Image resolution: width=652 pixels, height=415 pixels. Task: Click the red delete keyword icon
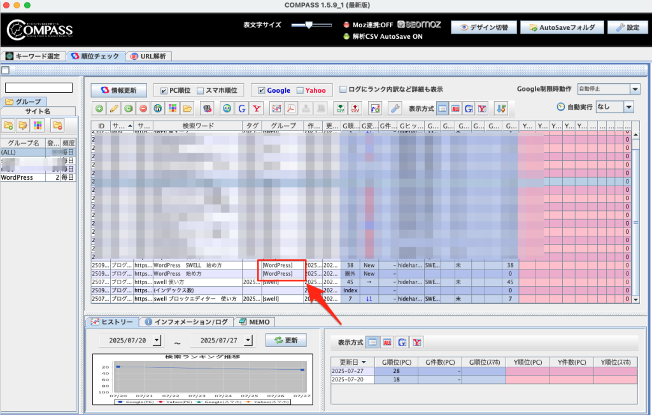tap(143, 108)
